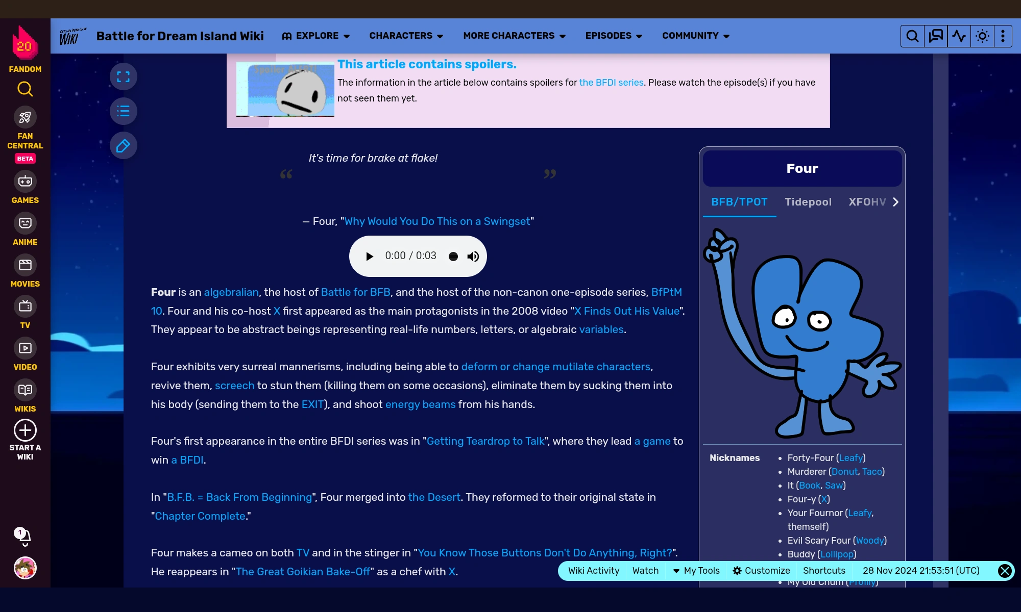Mute the audio clip speaker icon
The height and width of the screenshot is (612, 1021).
pos(473,257)
